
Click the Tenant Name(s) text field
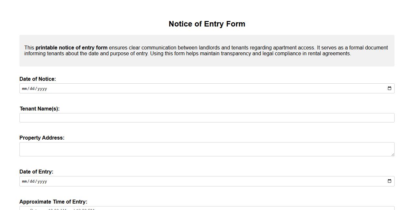click(x=207, y=118)
